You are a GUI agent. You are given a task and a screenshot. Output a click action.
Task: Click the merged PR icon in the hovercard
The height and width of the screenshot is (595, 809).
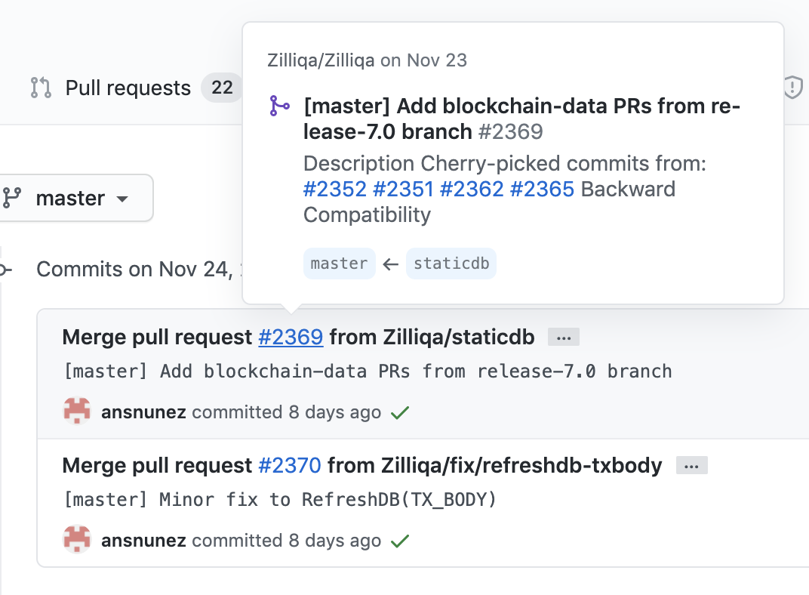(x=280, y=106)
